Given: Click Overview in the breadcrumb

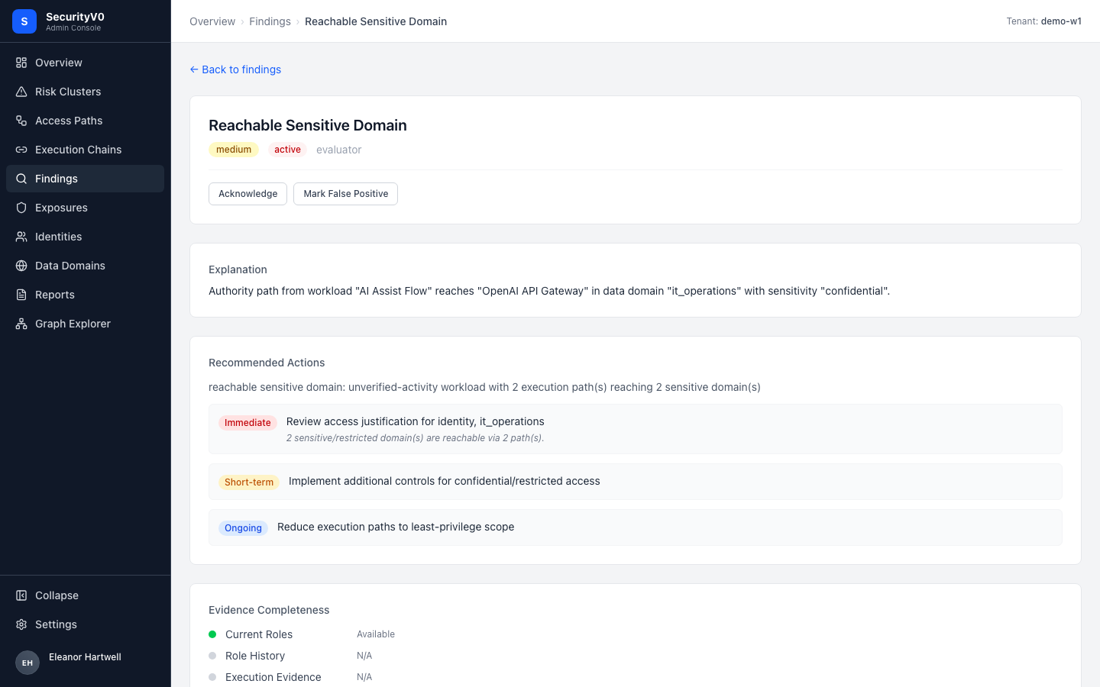Looking at the screenshot, I should [x=212, y=21].
